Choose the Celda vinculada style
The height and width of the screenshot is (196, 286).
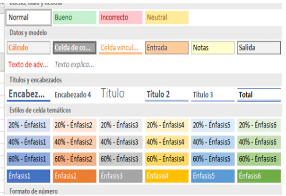click(x=121, y=48)
